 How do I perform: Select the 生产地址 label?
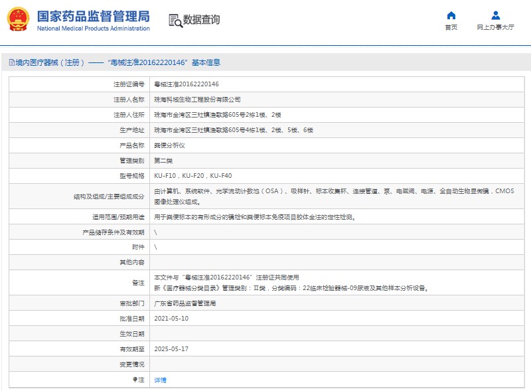(131, 130)
